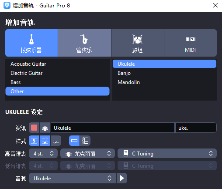Image resolution: width=222 pixels, height=189 pixels.
Task: Choose Acoustic Guitar in the category list
Action: click(57, 64)
